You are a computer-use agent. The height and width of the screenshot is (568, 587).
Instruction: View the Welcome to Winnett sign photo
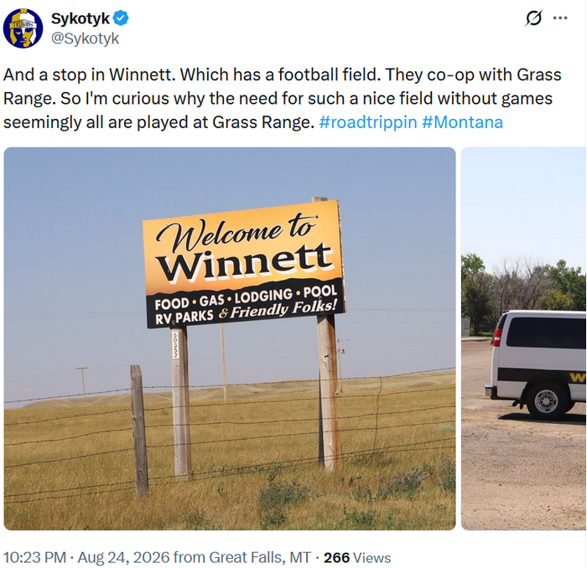click(x=230, y=338)
